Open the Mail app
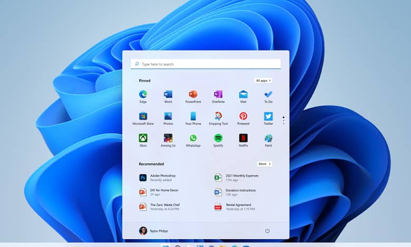This screenshot has height=247, width=411. pyautogui.click(x=243, y=96)
